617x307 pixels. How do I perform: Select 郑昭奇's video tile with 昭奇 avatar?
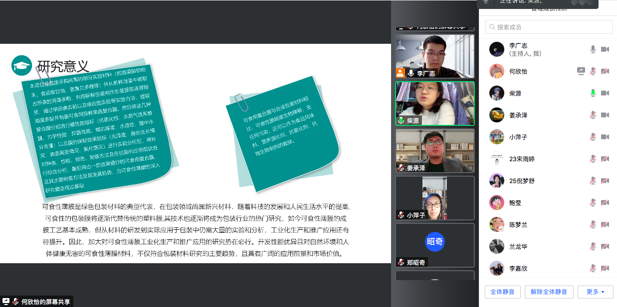[434, 245]
